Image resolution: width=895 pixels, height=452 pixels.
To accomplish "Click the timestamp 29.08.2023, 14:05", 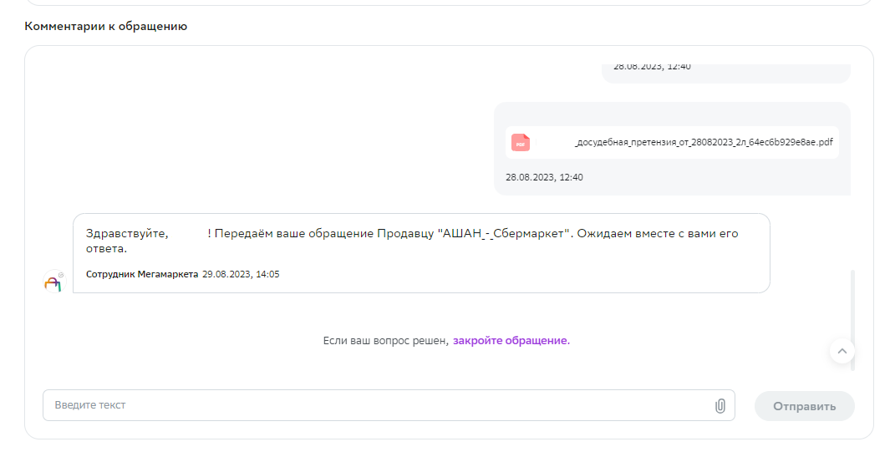I will click(241, 275).
